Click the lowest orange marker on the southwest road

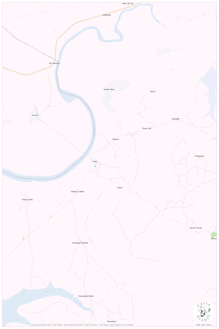coord(24,238)
